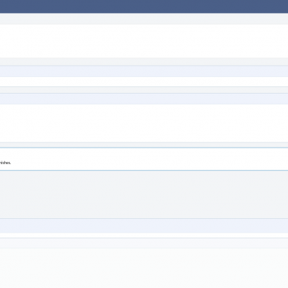Click the top blue border of message box
The width and height of the screenshot is (288, 288).
click(x=144, y=148)
